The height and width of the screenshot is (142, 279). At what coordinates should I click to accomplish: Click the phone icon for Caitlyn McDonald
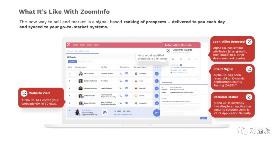coord(121,81)
